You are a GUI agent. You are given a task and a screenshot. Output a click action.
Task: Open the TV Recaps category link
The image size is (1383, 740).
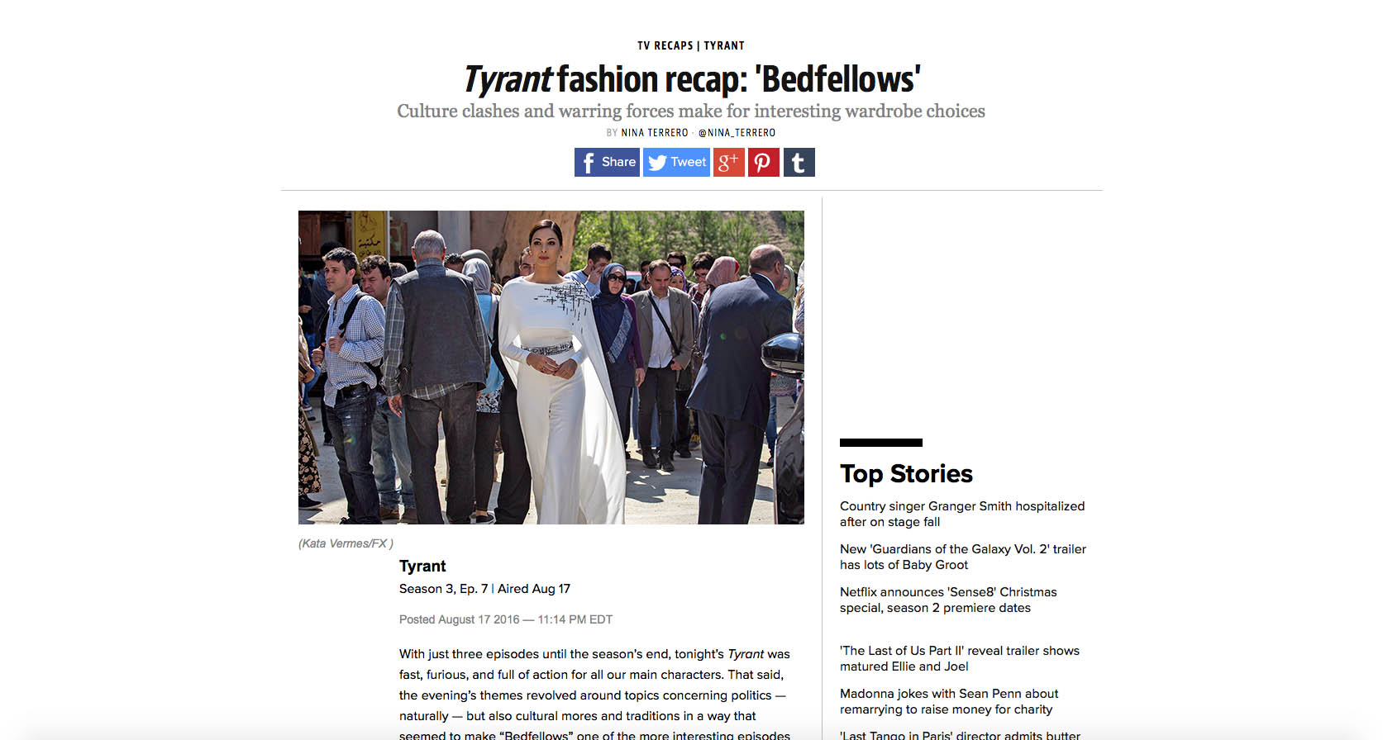[x=665, y=45]
